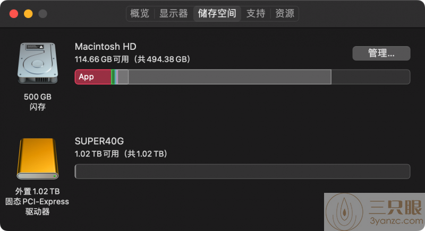Click the green segment in storage bar
The width and height of the screenshot is (425, 231).
point(113,77)
